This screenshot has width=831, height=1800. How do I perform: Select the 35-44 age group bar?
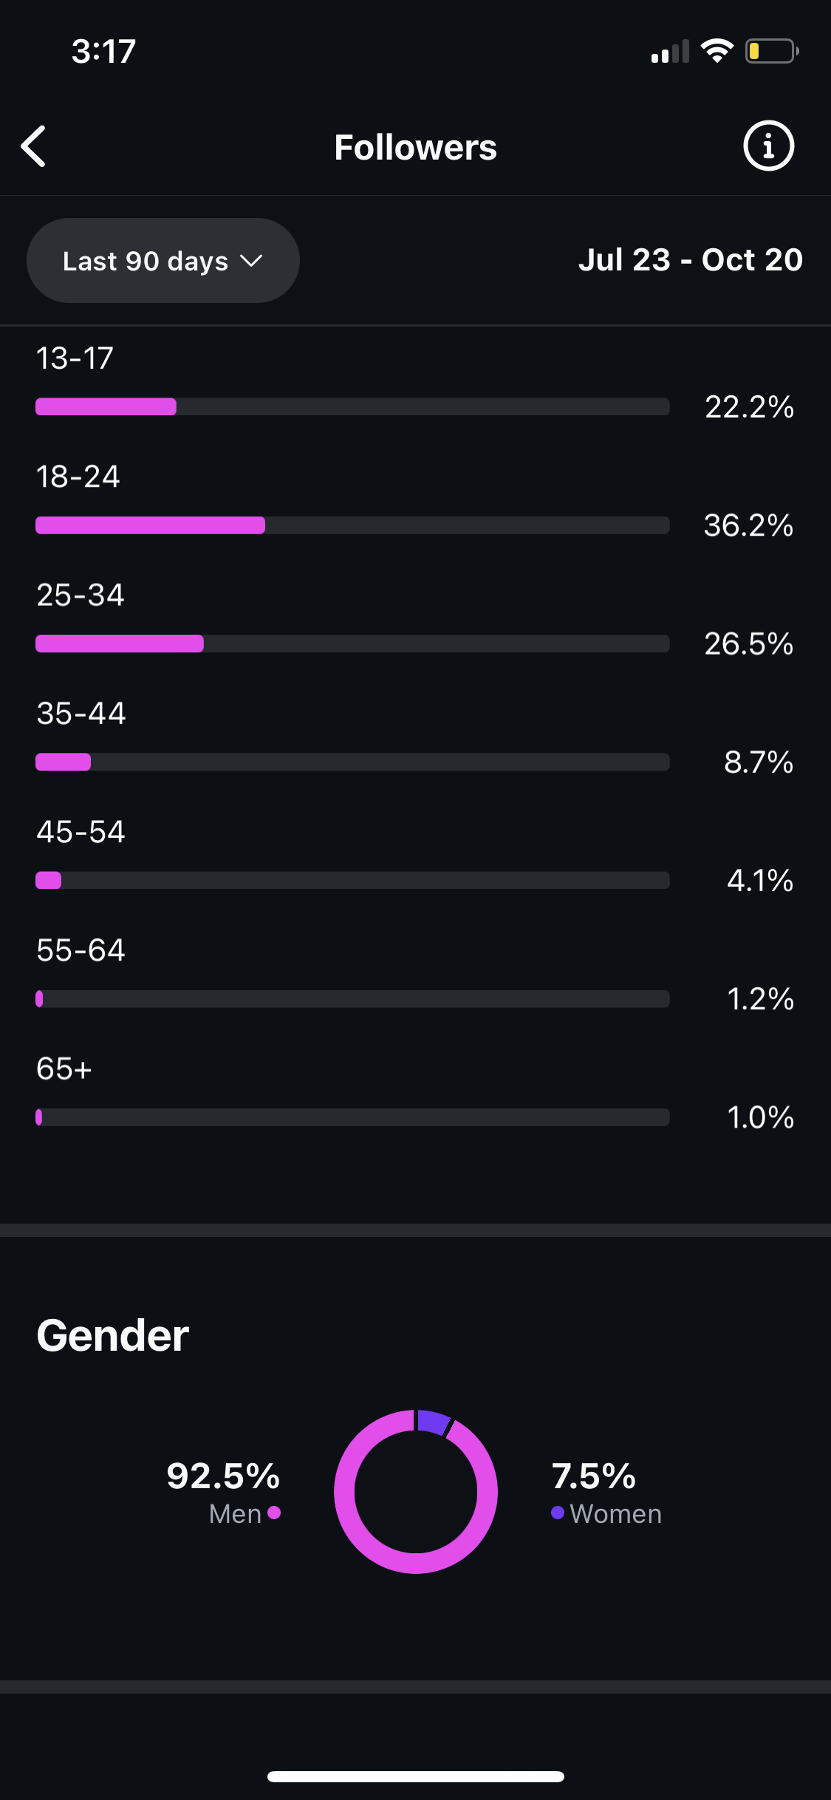coord(352,762)
